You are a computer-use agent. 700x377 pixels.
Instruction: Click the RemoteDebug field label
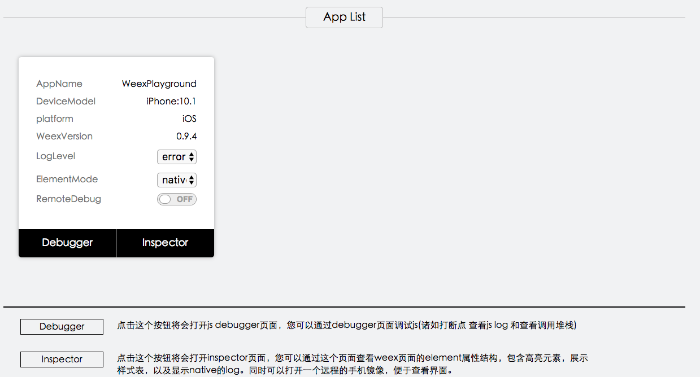pyautogui.click(x=68, y=199)
